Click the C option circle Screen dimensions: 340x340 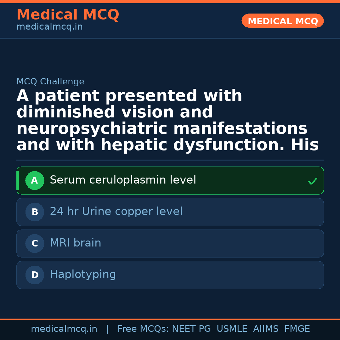(35, 244)
